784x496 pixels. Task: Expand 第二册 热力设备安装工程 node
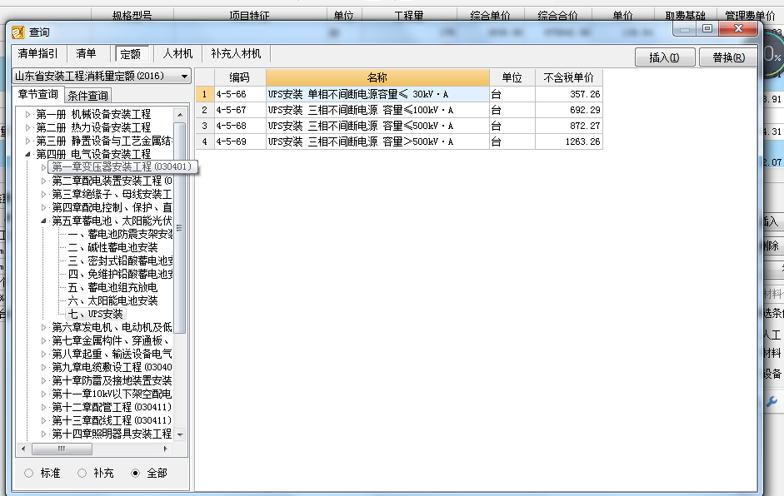point(28,127)
